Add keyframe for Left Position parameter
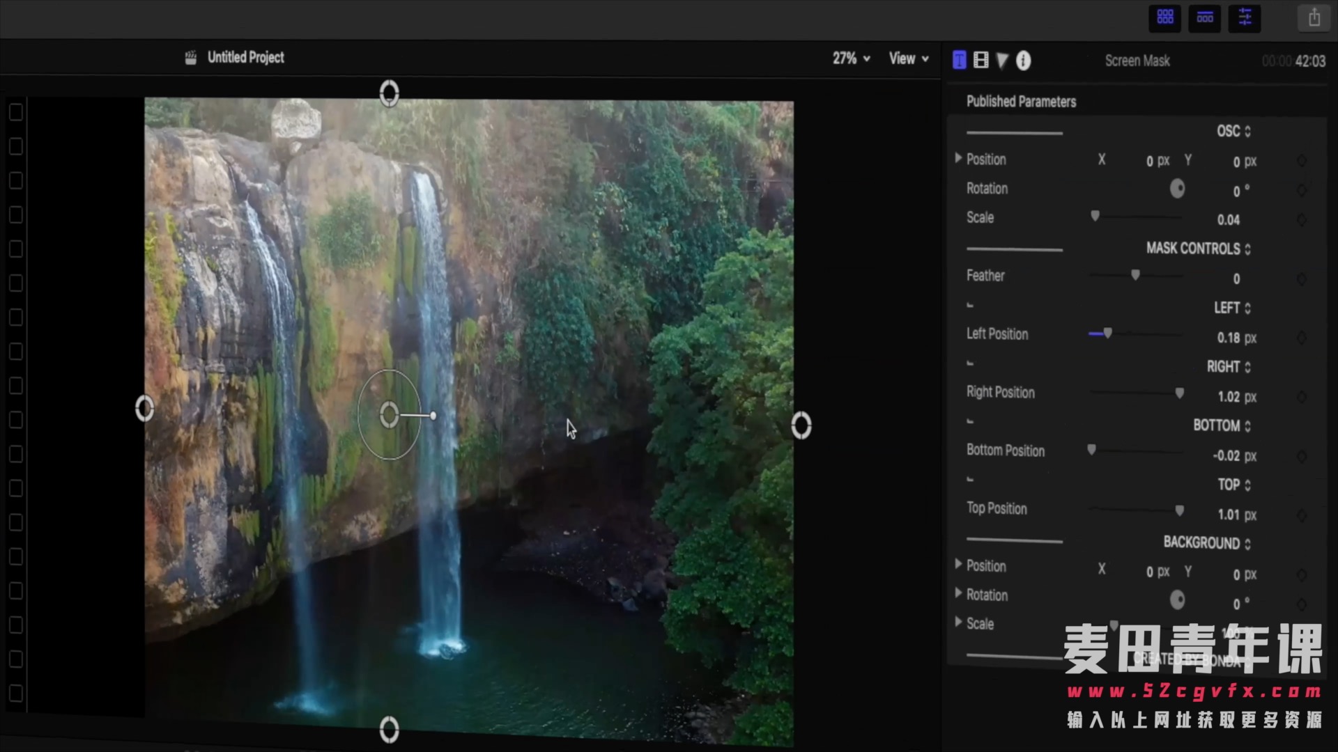Image resolution: width=1338 pixels, height=752 pixels. (1301, 338)
